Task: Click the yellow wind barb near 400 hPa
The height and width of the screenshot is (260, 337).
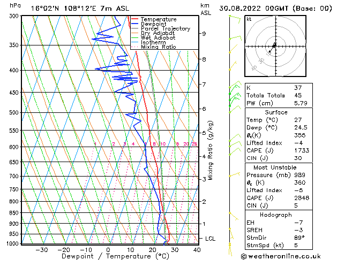Action: point(233,66)
